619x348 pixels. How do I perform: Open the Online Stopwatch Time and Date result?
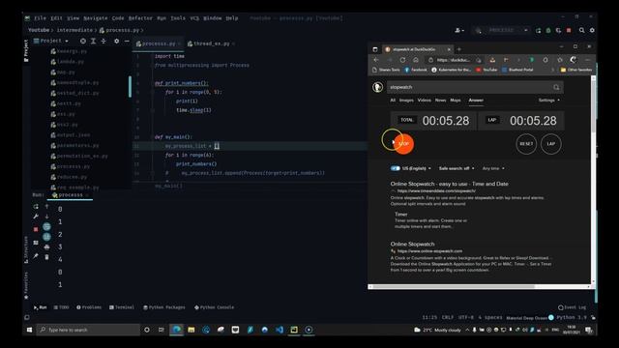[x=449, y=184]
